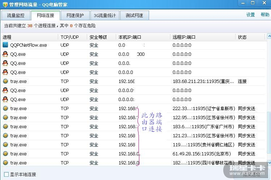Click tray.exe icon in the 辽宁省阜新市 row
The width and height of the screenshot is (271, 180).
point(5,108)
